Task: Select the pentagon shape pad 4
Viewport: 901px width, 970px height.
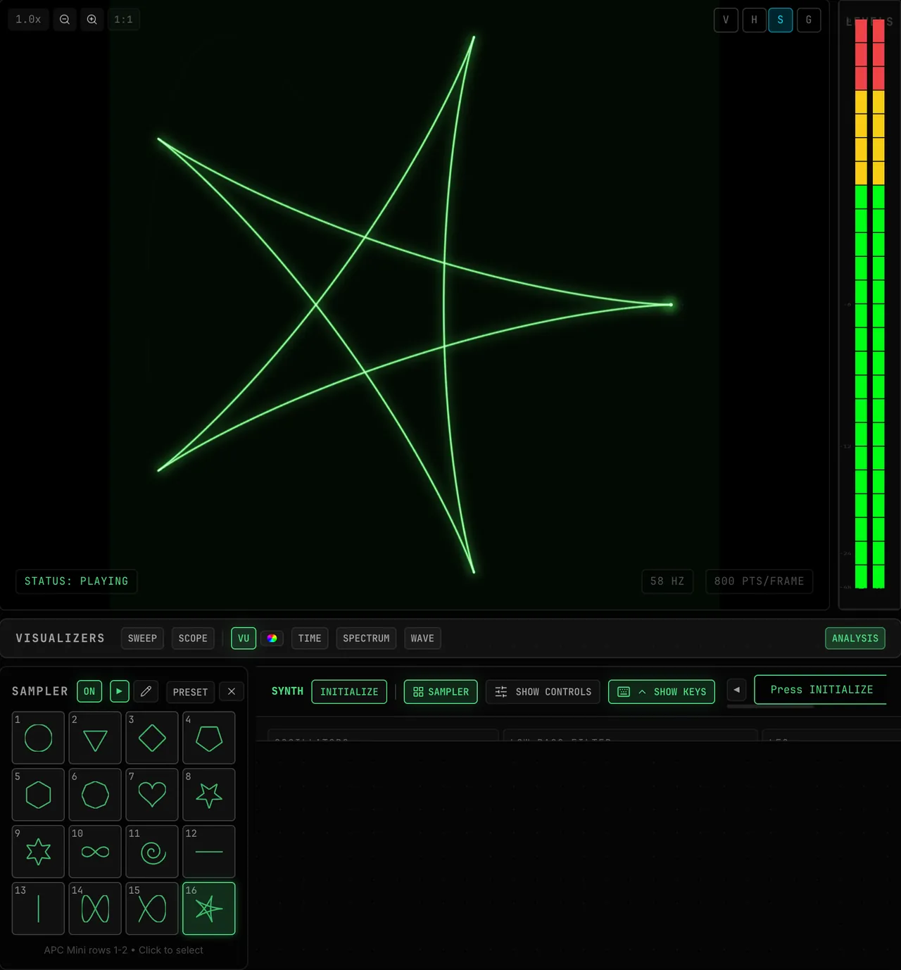Action: coord(209,738)
